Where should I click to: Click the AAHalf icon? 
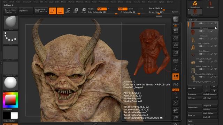176,53
